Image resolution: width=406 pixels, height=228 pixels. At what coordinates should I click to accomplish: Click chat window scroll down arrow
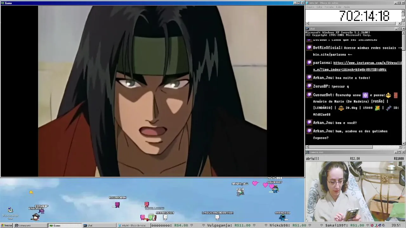[403, 143]
